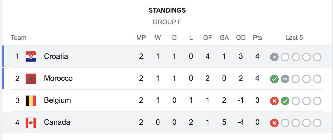Click the Pts column header
Screen dimensions: 333x140
(x=257, y=38)
